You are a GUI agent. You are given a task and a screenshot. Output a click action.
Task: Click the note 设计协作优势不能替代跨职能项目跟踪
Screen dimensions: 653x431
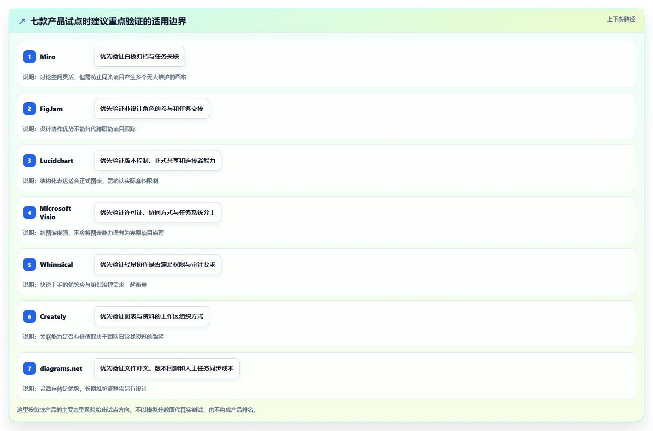(x=88, y=129)
